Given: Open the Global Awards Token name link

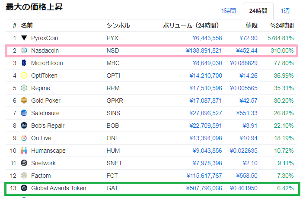Looking at the screenshot, I should [58, 188].
